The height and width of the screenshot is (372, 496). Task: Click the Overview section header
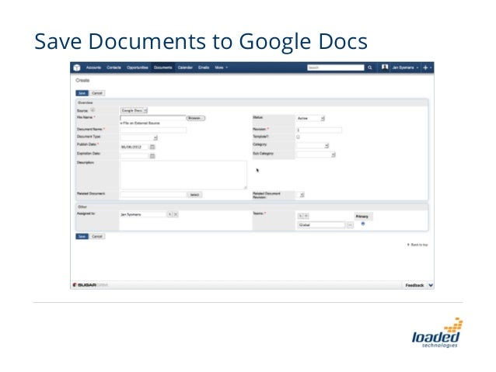tap(252, 103)
